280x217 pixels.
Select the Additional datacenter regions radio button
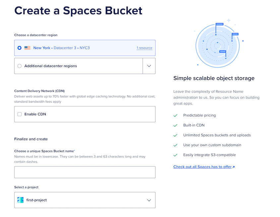pos(19,66)
